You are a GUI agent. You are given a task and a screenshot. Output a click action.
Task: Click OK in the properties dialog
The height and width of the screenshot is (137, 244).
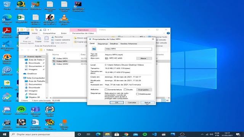click(117, 102)
